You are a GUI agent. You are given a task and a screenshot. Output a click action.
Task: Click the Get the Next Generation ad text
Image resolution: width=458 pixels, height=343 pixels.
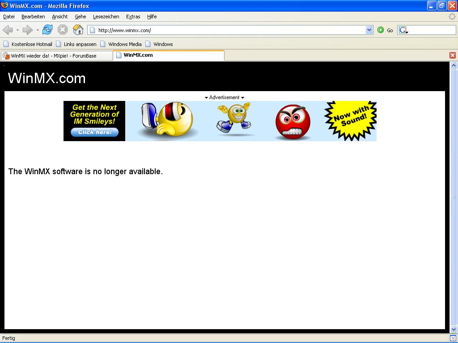tap(94, 114)
